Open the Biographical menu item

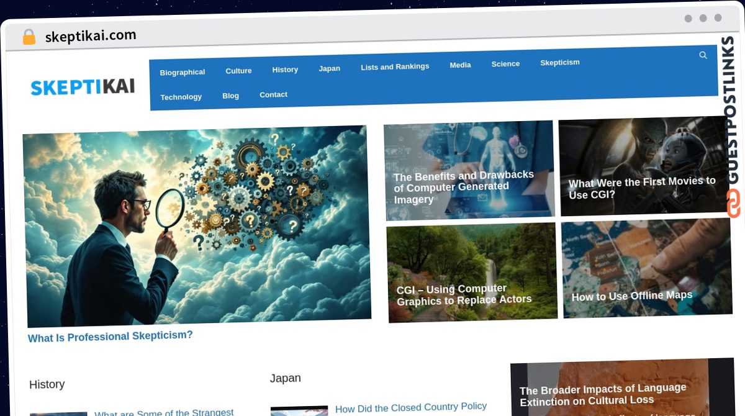pyautogui.click(x=182, y=73)
